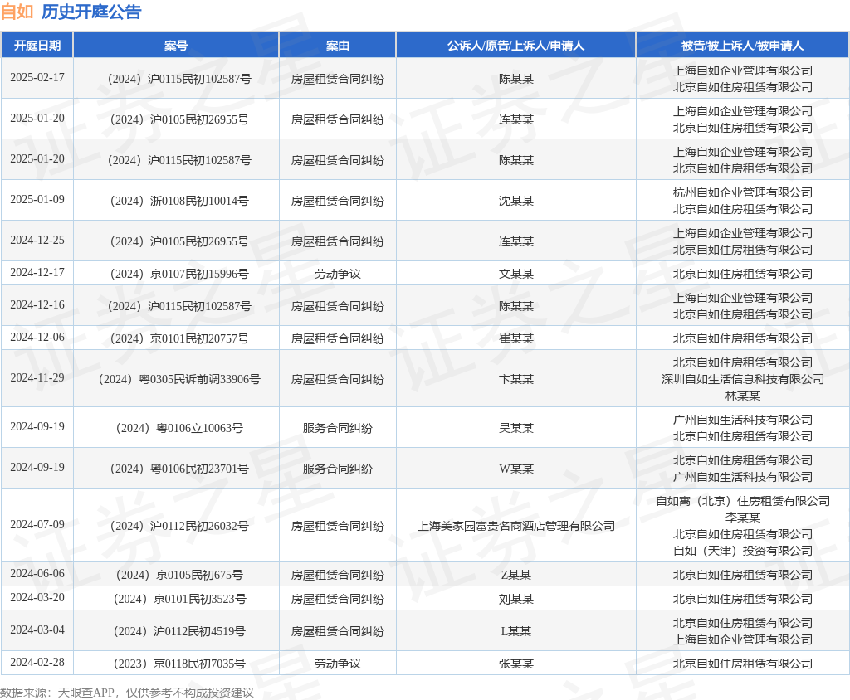Click 广州自如生活科技有限公司 in the 吴某某 row
The width and height of the screenshot is (850, 700).
[743, 420]
